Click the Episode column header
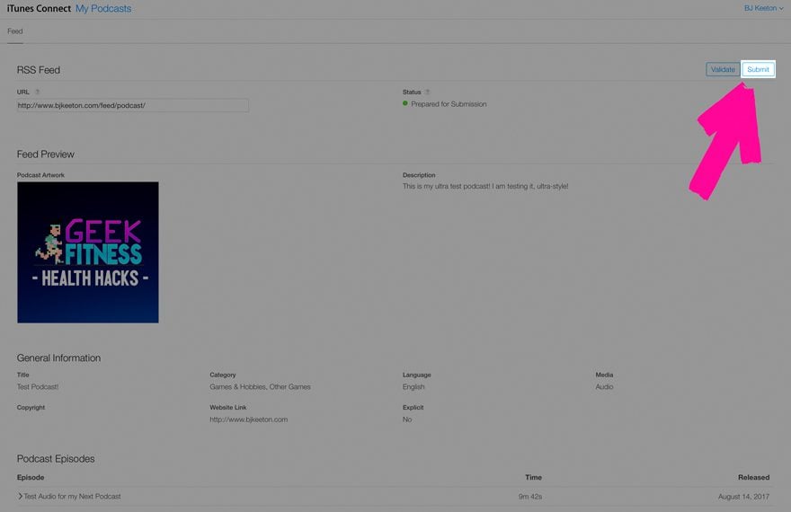This screenshot has height=512, width=791. 31,477
